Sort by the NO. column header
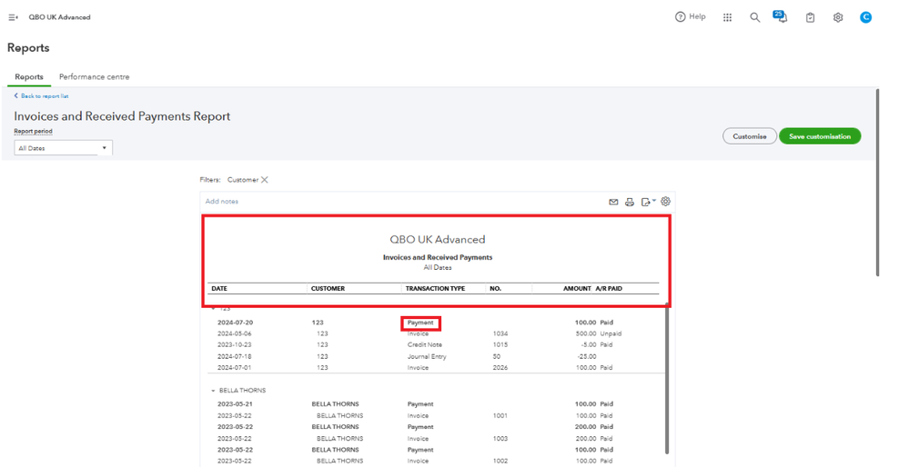This screenshot has width=909, height=467. (495, 288)
